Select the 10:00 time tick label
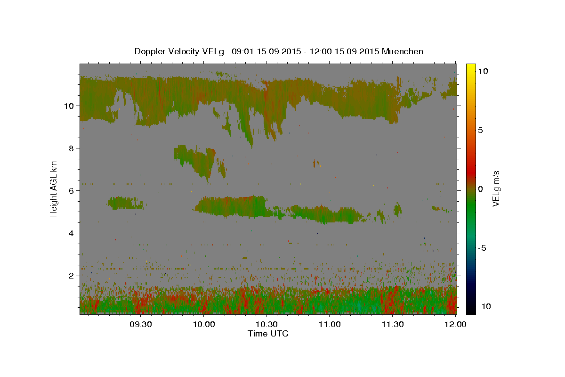This screenshot has width=565, height=377. (x=204, y=324)
